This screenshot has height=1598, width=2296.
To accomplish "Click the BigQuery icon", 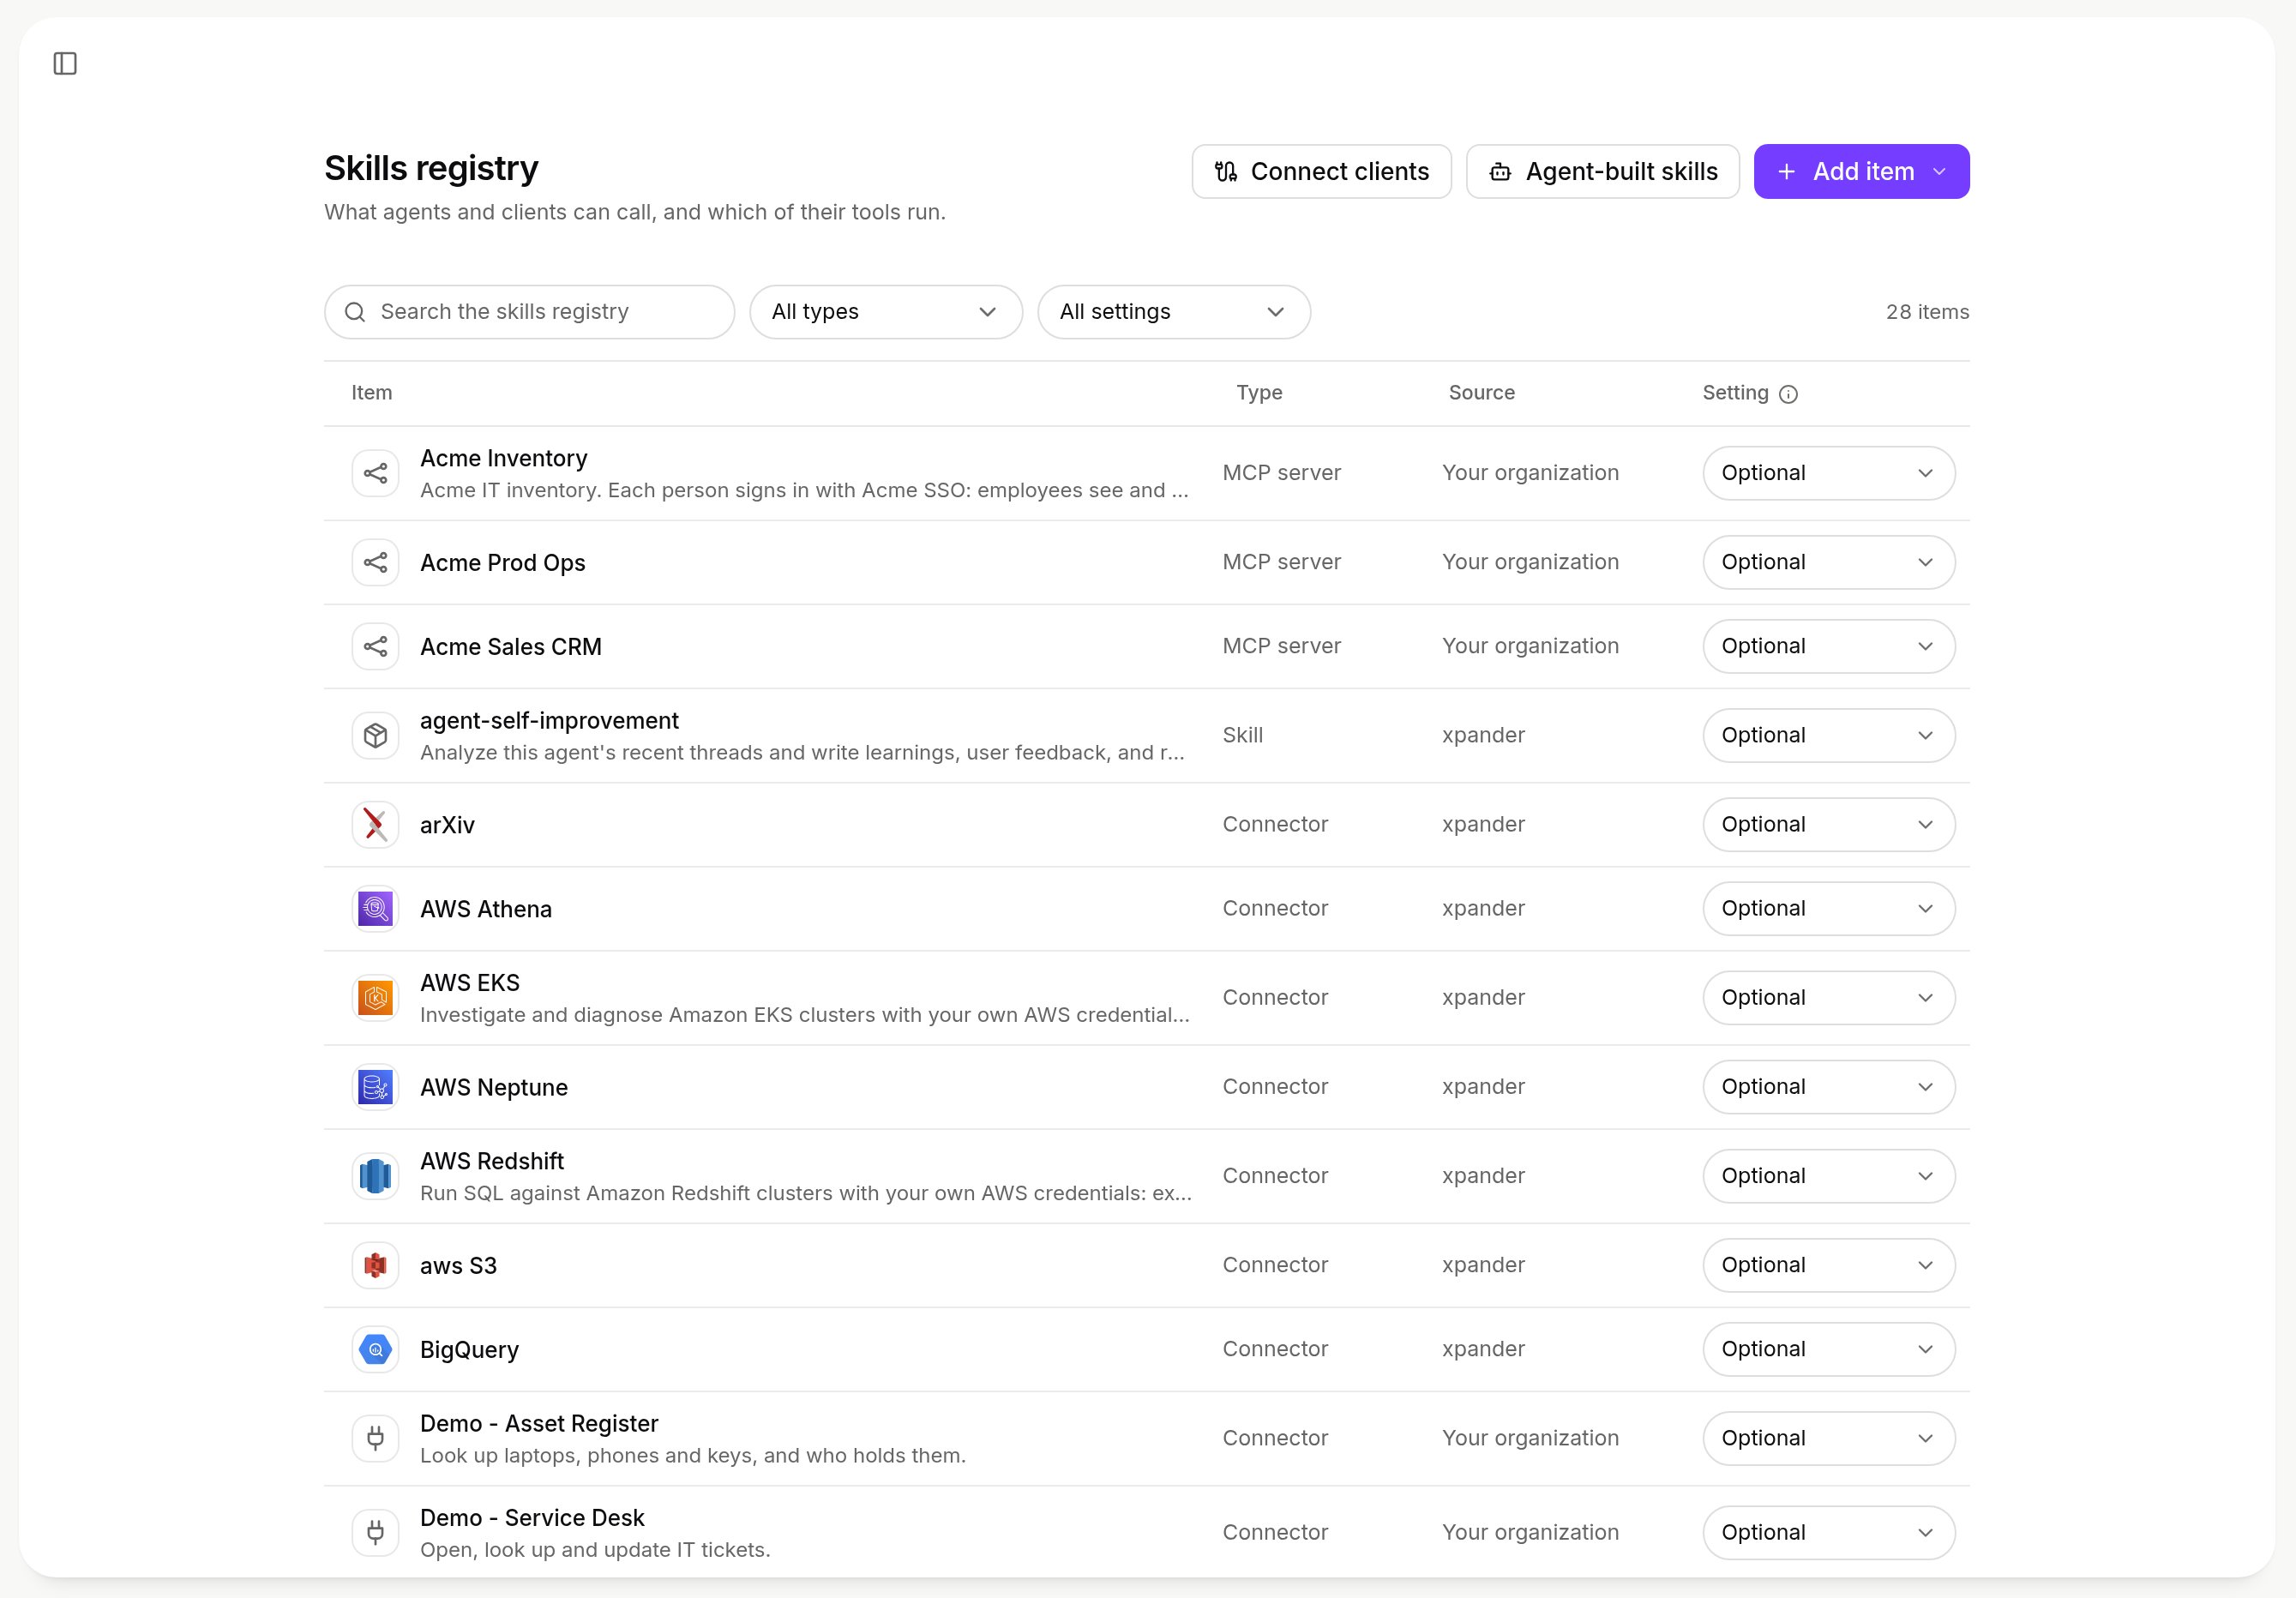I will pyautogui.click(x=375, y=1348).
